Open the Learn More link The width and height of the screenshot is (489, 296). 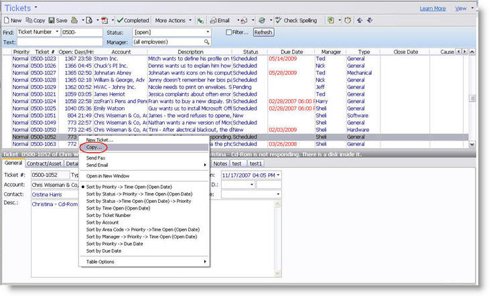tap(432, 9)
